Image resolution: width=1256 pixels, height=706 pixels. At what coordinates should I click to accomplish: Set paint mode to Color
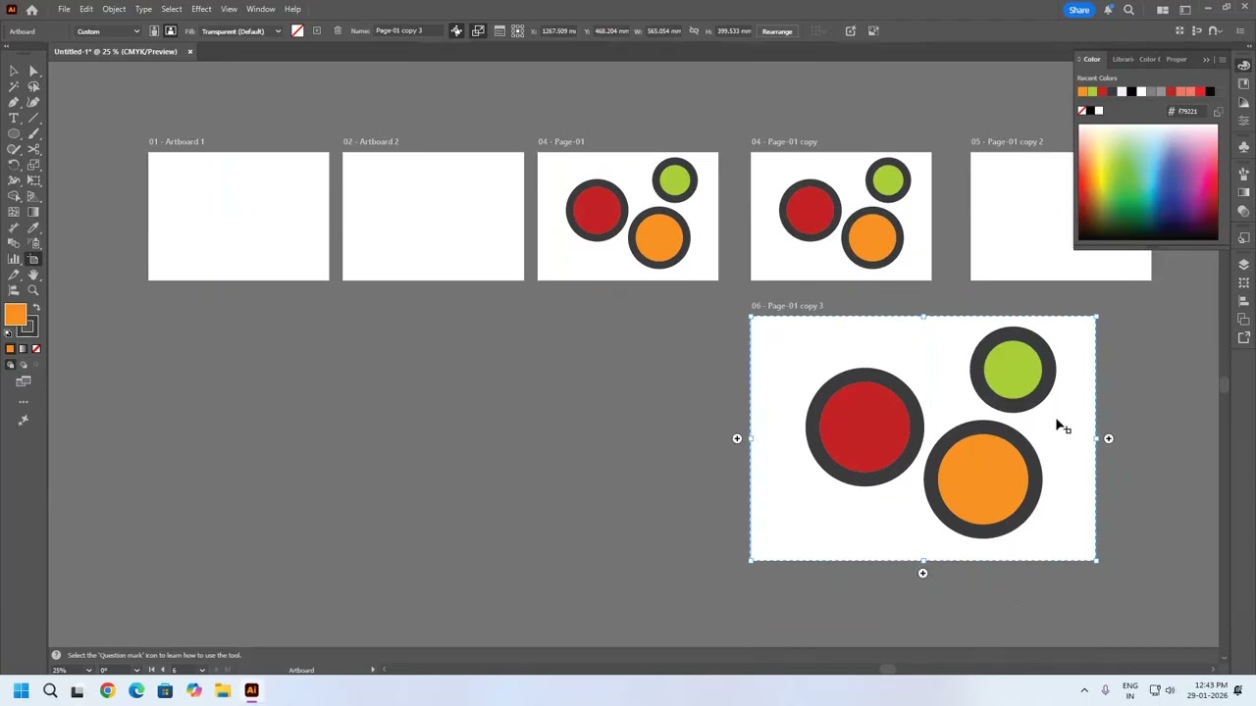tap(10, 349)
